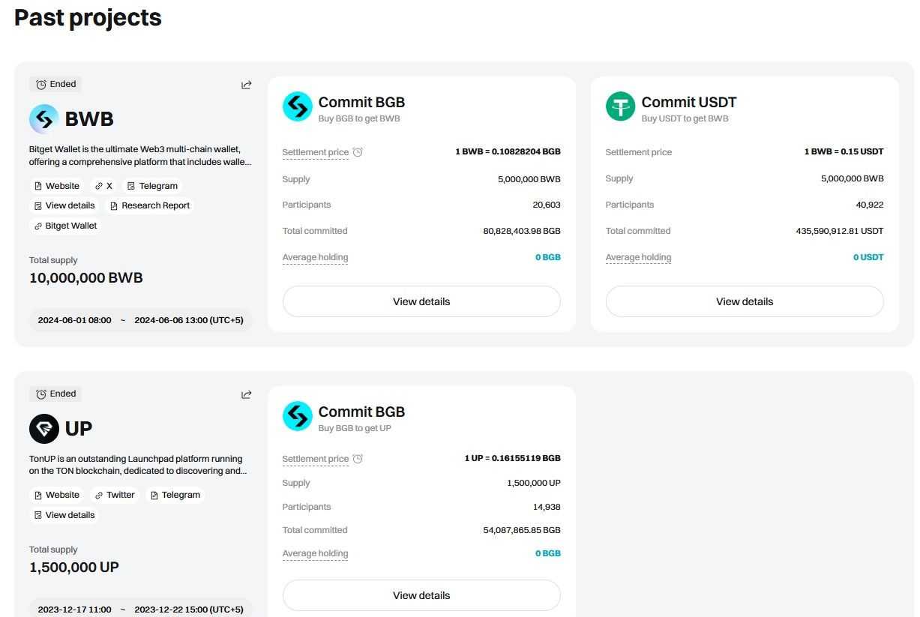Open the UP Telegram link
The height and width of the screenshot is (617, 920).
[175, 495]
